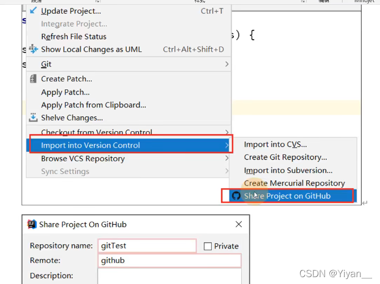The image size is (380, 284).
Task: Click the Description label
Action: tap(51, 276)
